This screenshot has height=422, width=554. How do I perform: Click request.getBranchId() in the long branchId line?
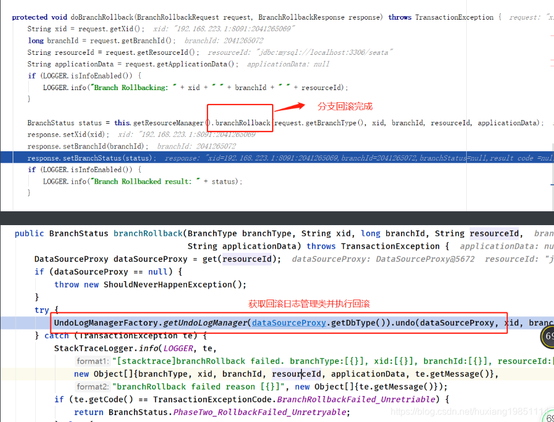[x=131, y=40]
